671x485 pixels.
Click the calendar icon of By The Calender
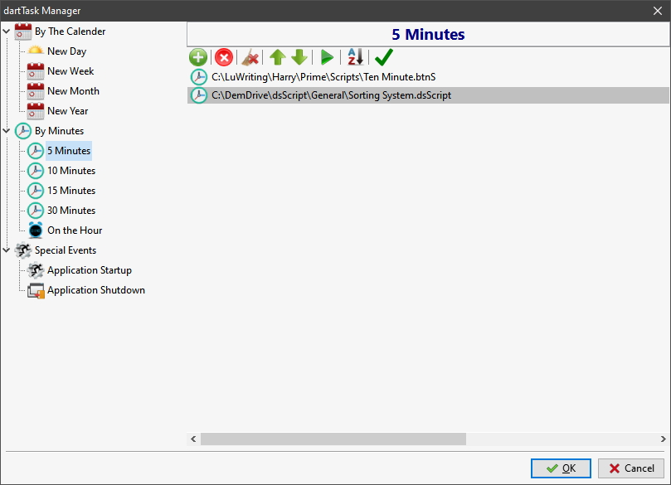[23, 32]
